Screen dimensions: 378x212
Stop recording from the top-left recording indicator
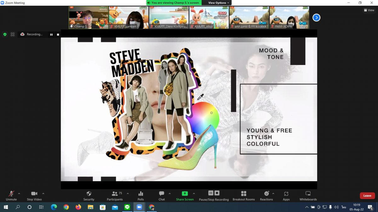(x=58, y=35)
